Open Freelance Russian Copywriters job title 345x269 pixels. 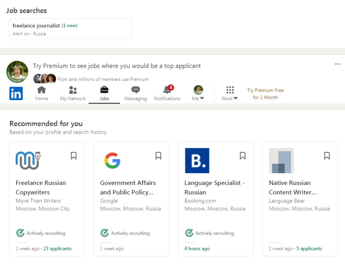tap(41, 187)
